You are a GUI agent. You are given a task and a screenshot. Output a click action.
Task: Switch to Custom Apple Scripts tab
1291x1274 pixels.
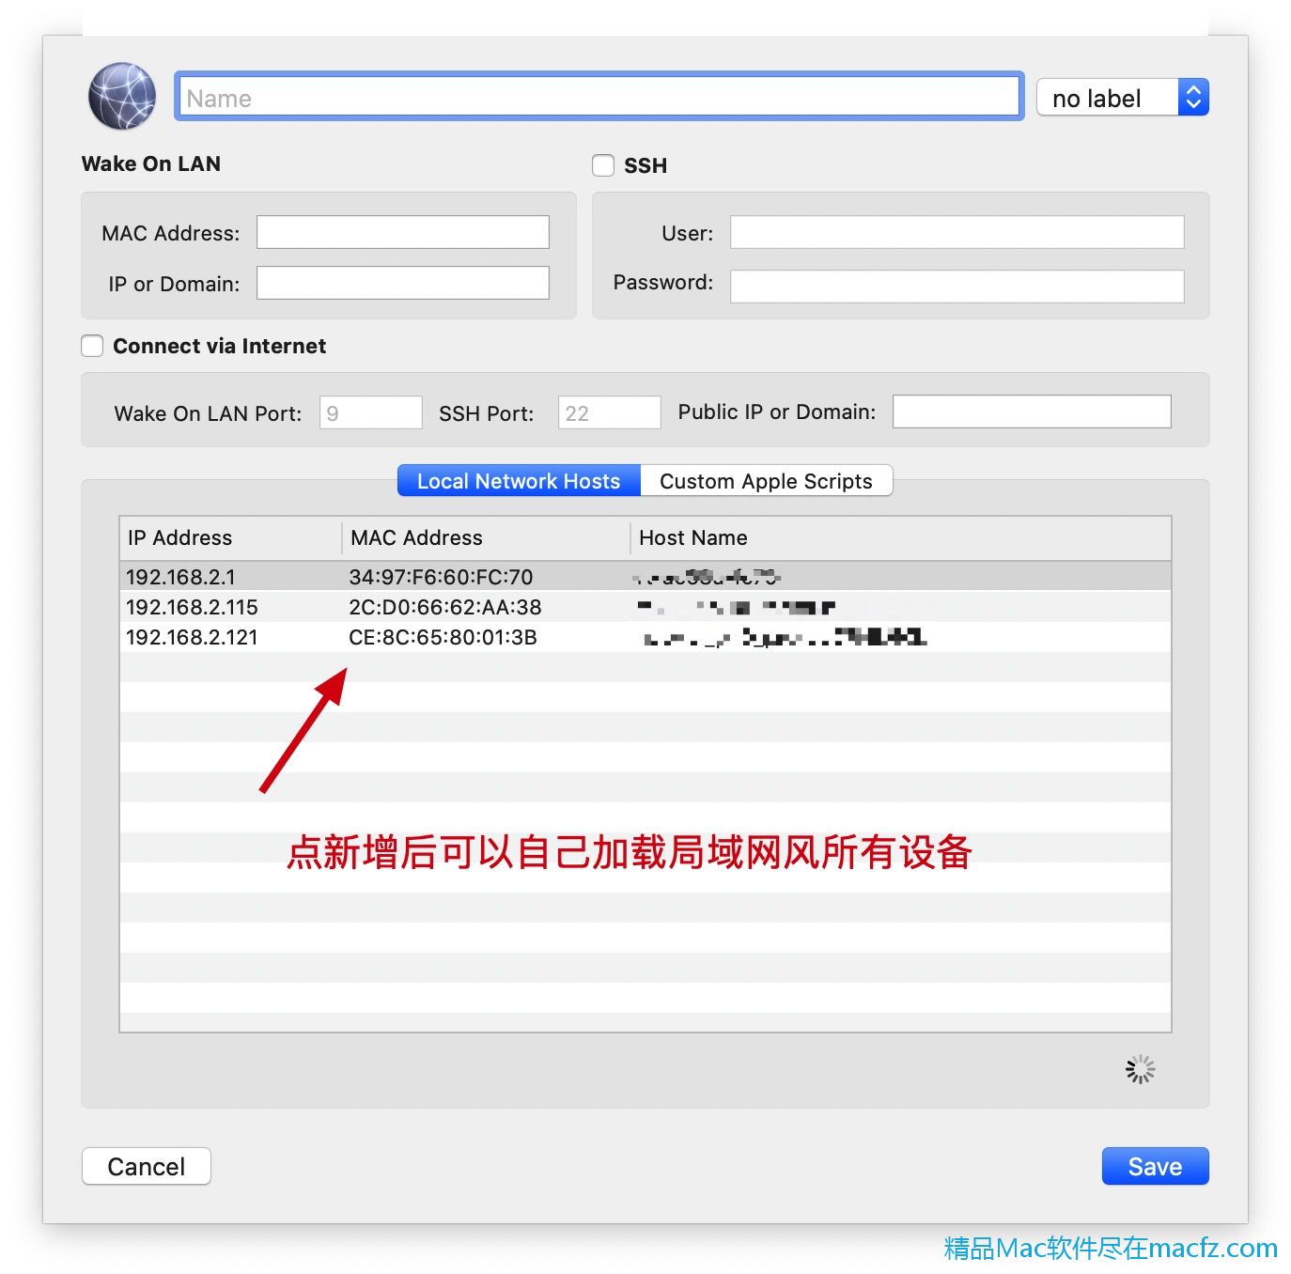pyautogui.click(x=766, y=481)
